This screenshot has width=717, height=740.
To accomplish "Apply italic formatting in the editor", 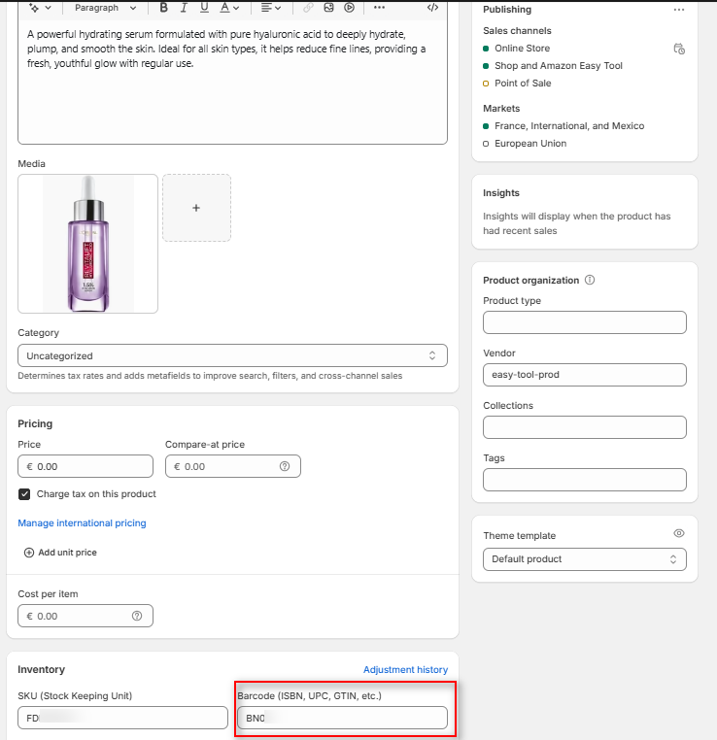I will [x=185, y=8].
